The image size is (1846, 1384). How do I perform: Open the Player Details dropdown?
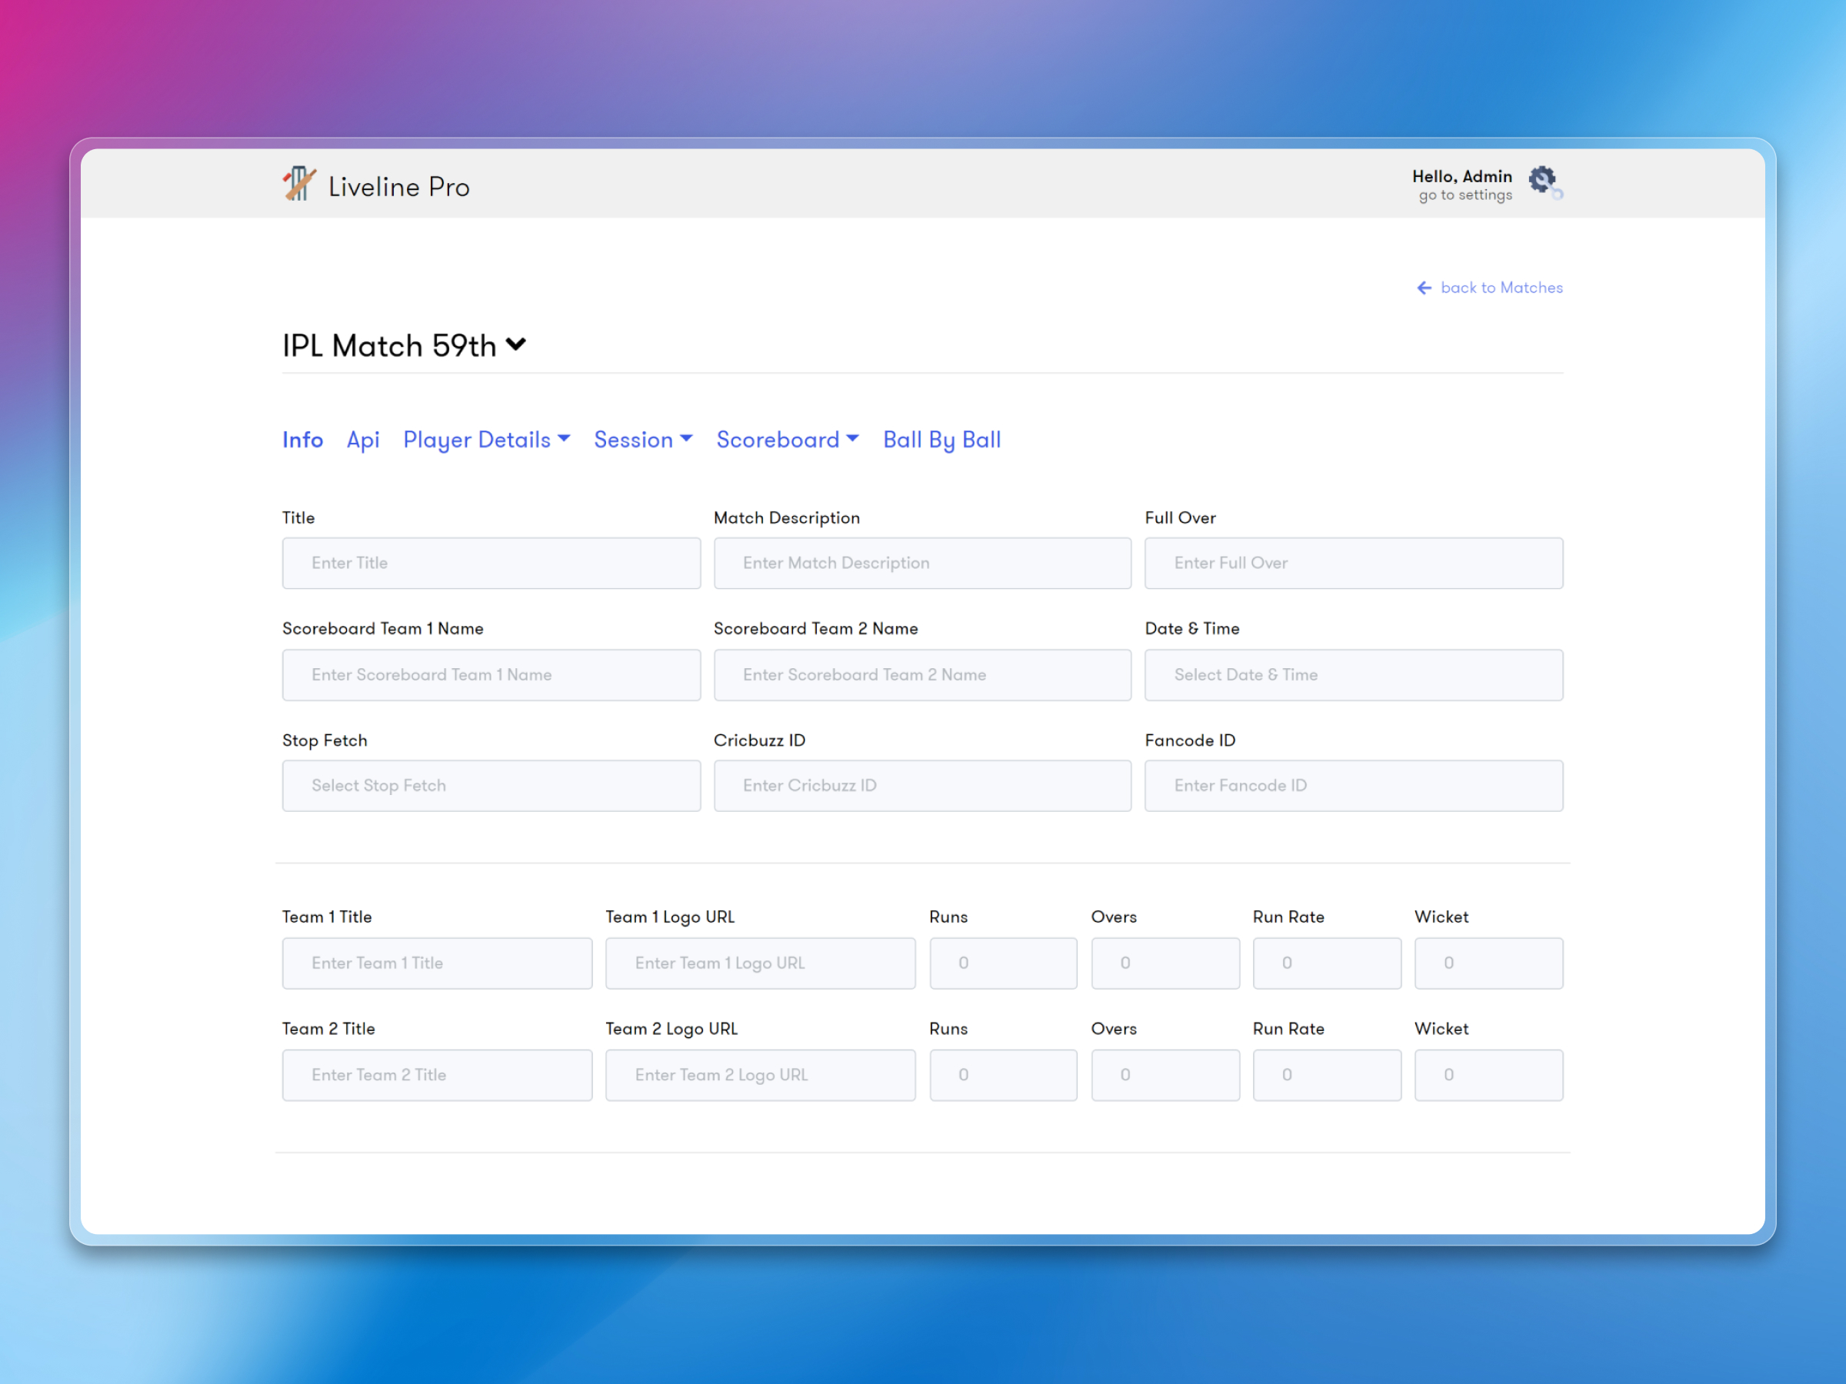485,440
